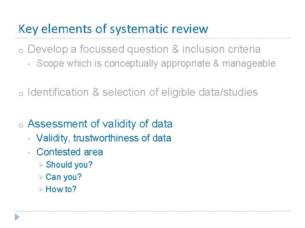The height and width of the screenshot is (228, 305).
Task: Click the arrow bullet before Can you?
Action: click(41, 177)
